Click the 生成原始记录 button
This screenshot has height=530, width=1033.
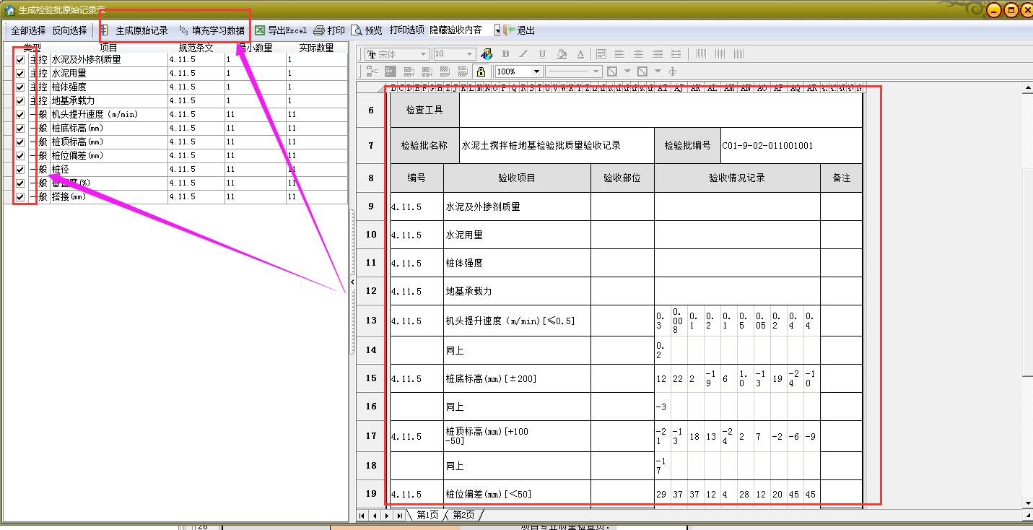[141, 30]
